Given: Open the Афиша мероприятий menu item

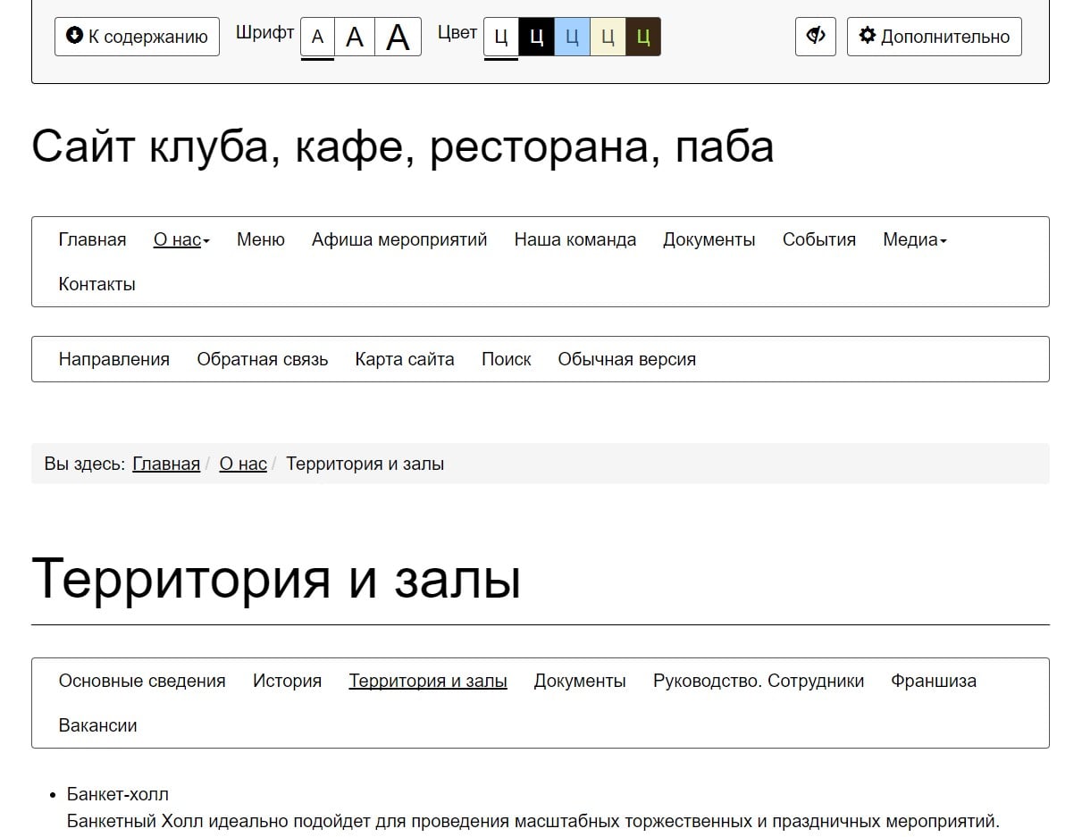Looking at the screenshot, I should (399, 239).
